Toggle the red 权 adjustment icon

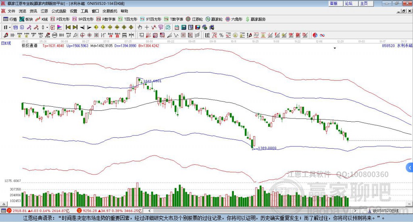point(53,27)
